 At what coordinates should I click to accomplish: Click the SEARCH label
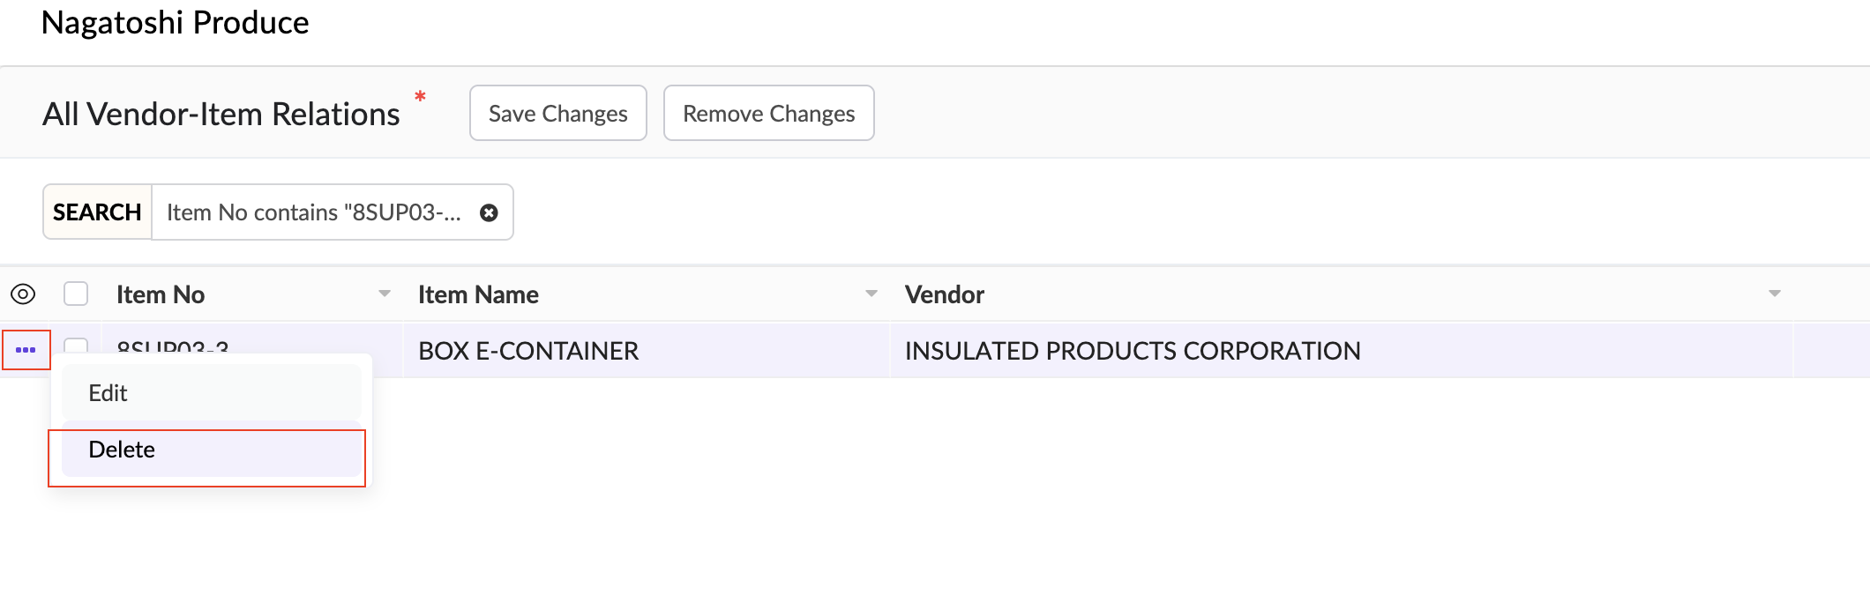97,212
